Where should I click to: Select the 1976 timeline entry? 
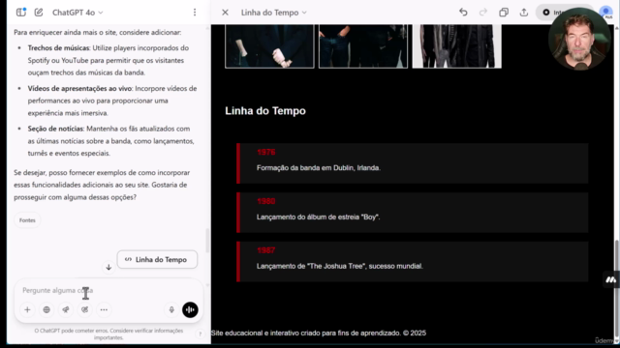coord(413,163)
